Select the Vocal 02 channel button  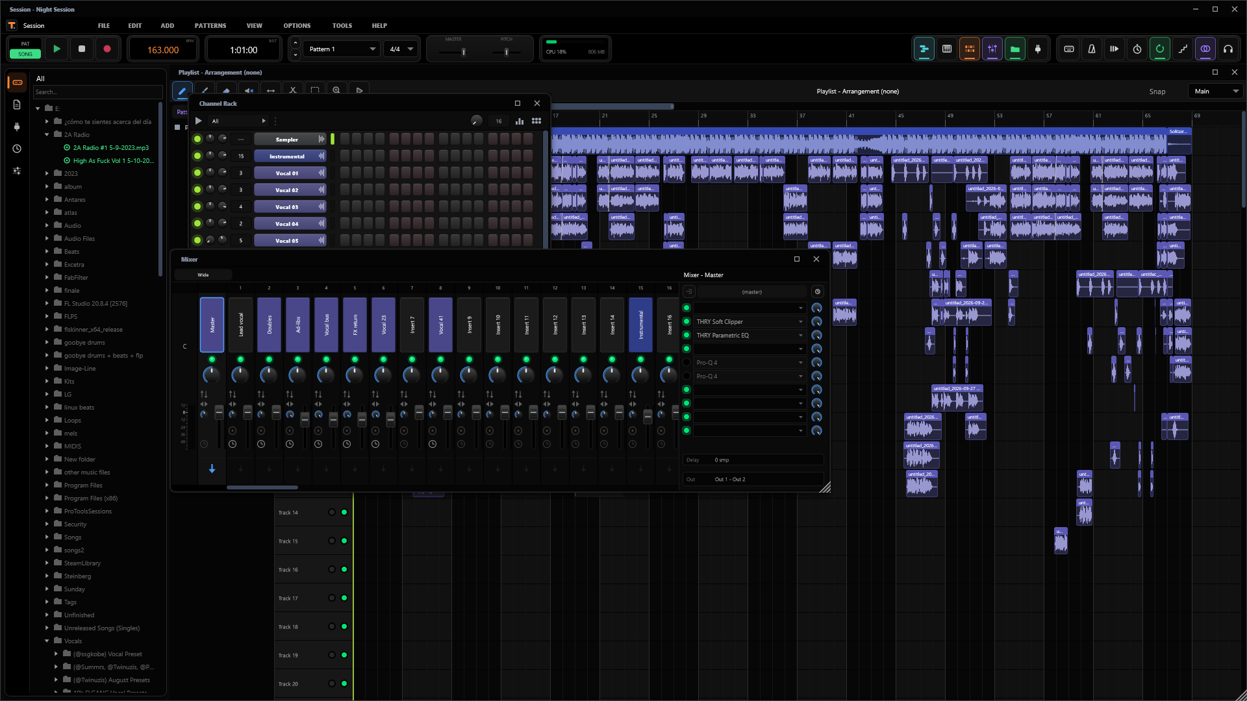290,190
